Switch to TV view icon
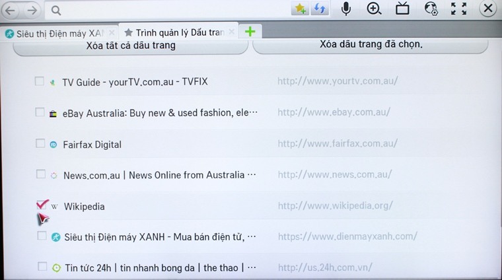Image resolution: width=502 pixels, height=280 pixels. tap(402, 9)
